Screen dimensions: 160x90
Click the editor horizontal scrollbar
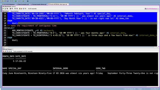point(79,47)
